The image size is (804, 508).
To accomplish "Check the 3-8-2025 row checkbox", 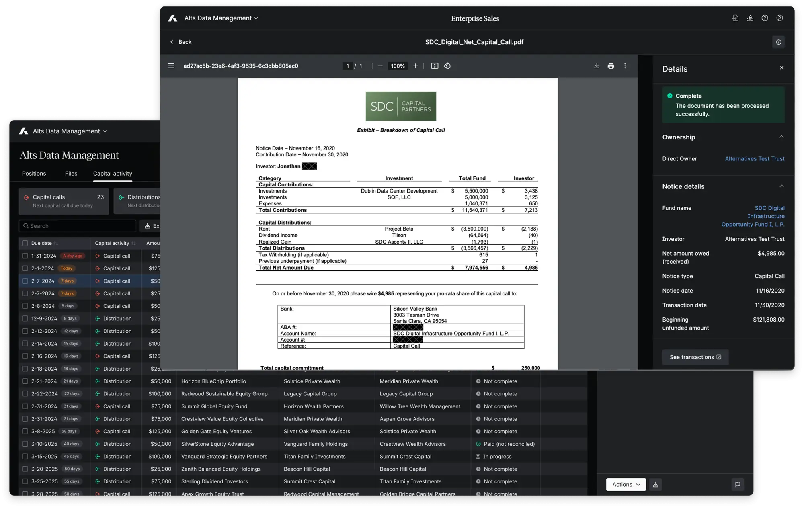I will click(x=25, y=432).
